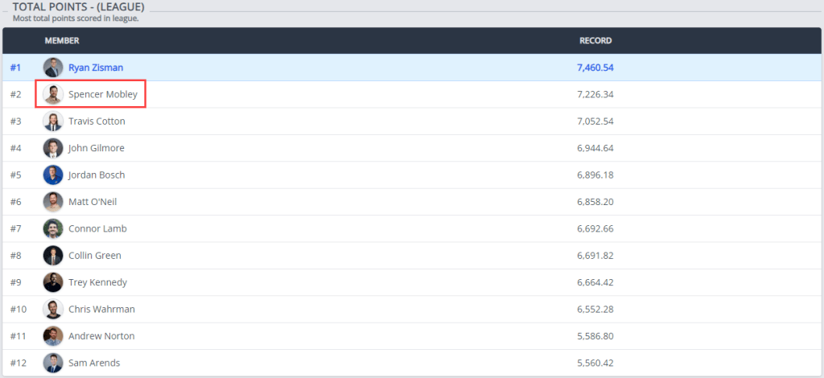Click the Total Points (League) heading

[78, 6]
